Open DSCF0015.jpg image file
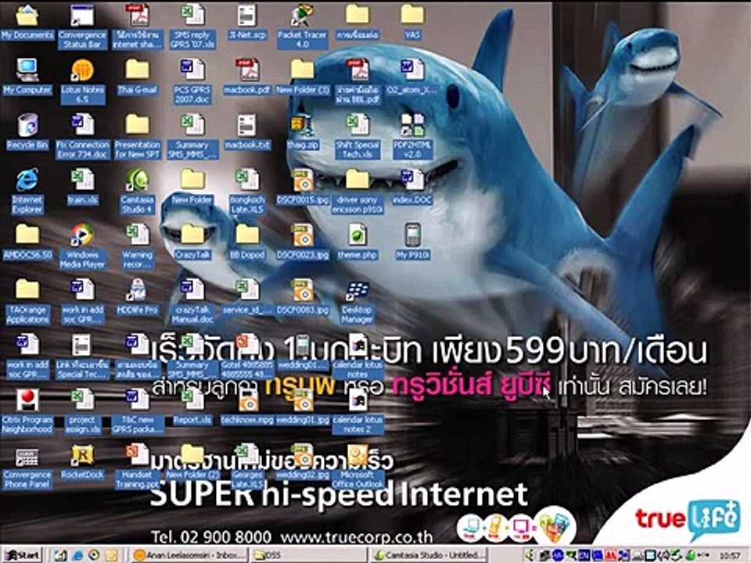This screenshot has height=563, width=751. tap(302, 188)
